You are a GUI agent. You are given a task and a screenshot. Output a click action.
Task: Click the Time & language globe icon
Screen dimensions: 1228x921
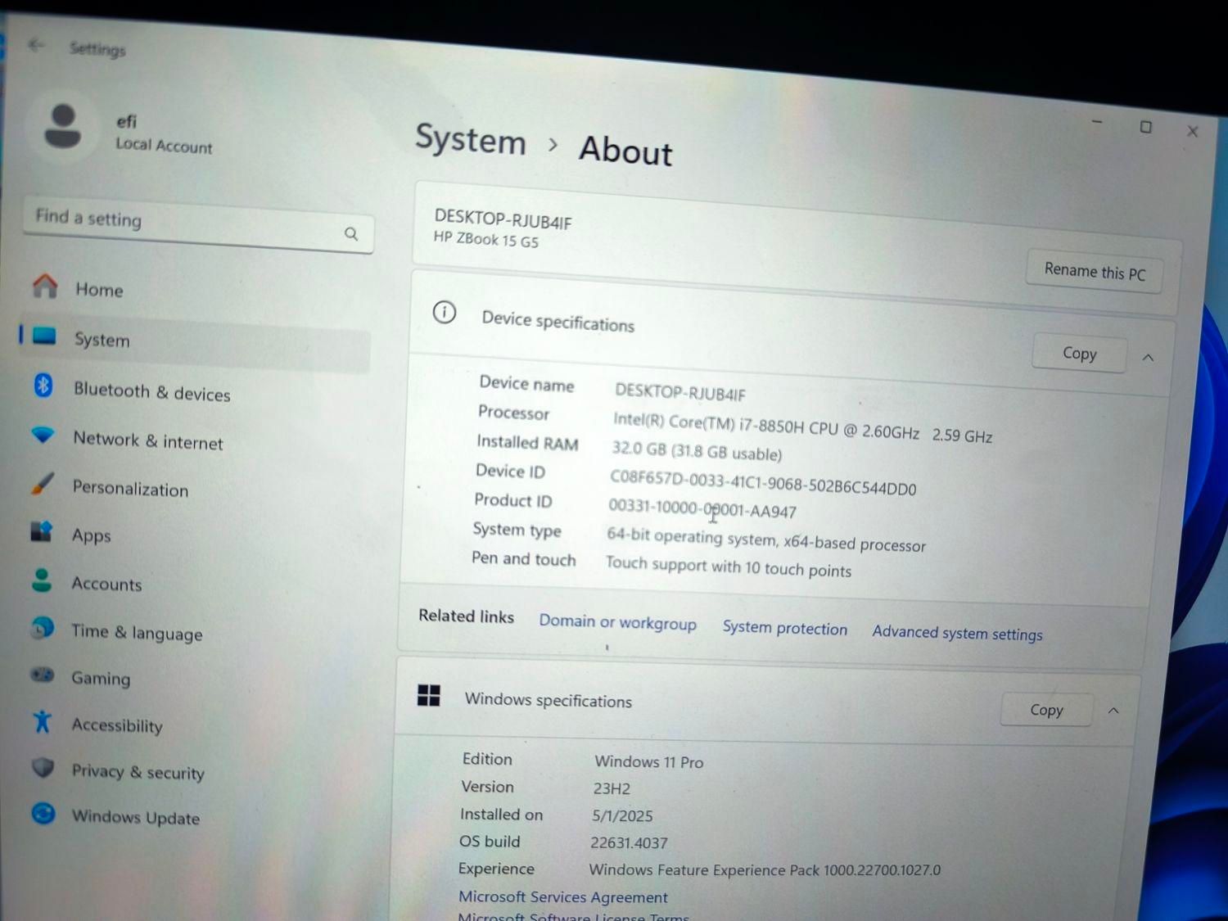(x=42, y=628)
